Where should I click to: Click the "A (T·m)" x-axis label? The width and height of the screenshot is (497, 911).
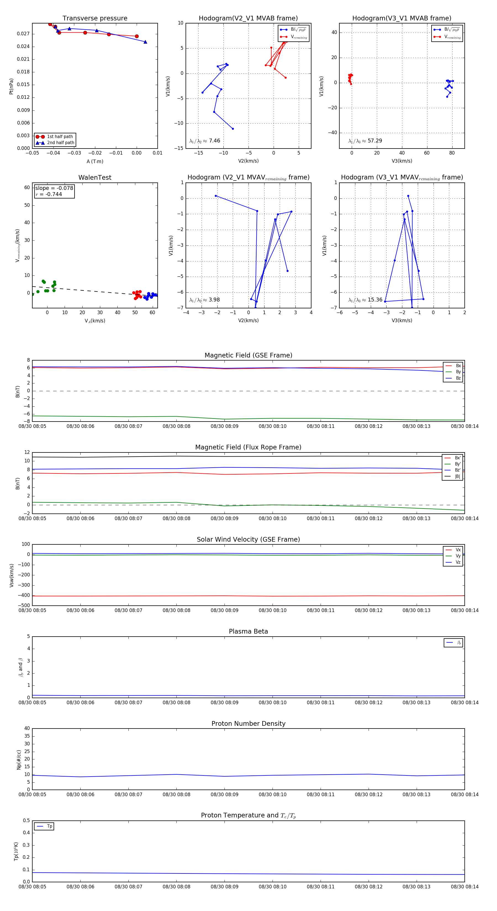coord(95,161)
